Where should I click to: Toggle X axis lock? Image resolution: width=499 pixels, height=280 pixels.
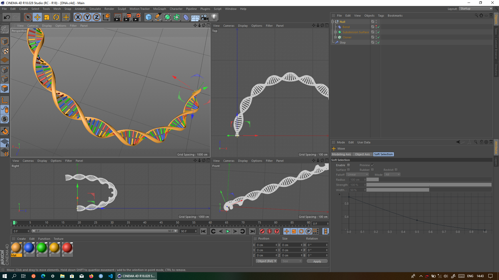click(x=78, y=17)
